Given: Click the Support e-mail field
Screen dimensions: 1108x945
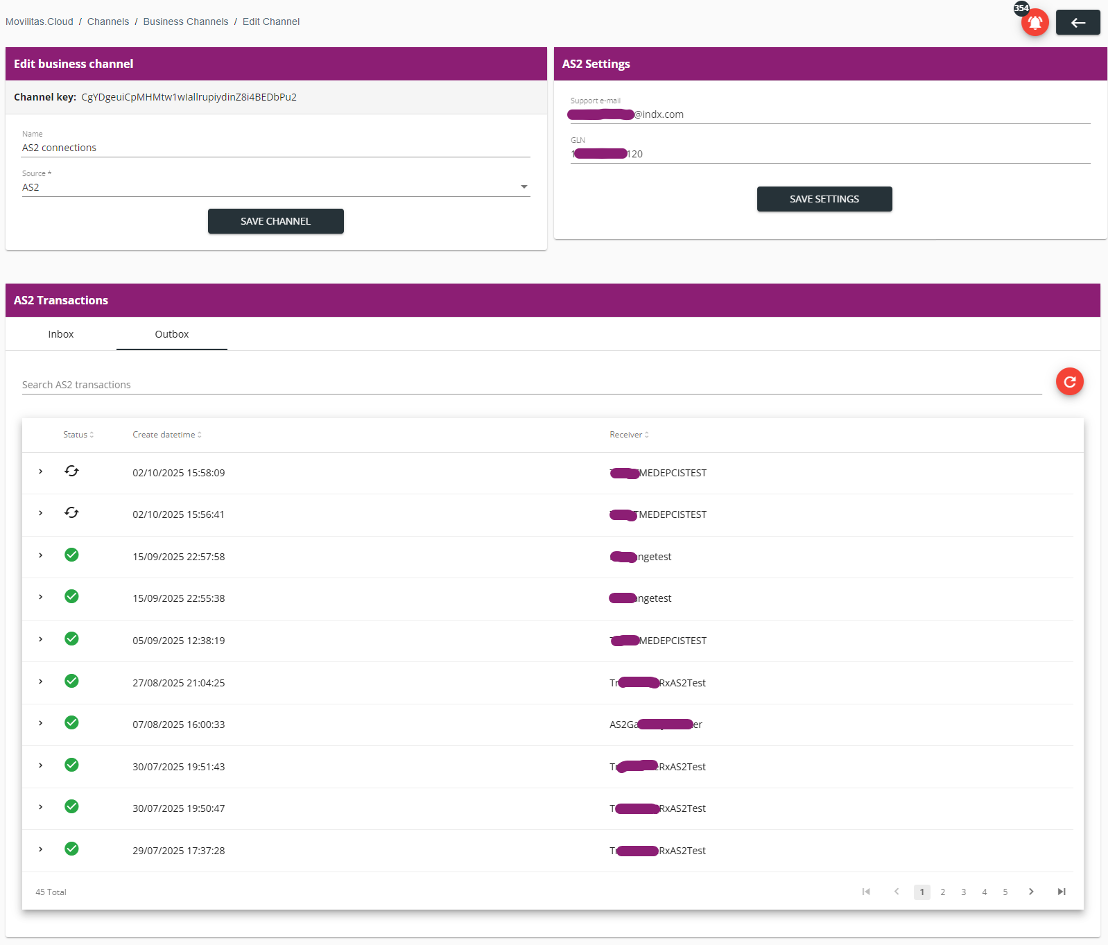Looking at the screenshot, I should 831,114.
